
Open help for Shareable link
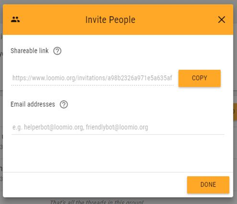click(x=57, y=51)
